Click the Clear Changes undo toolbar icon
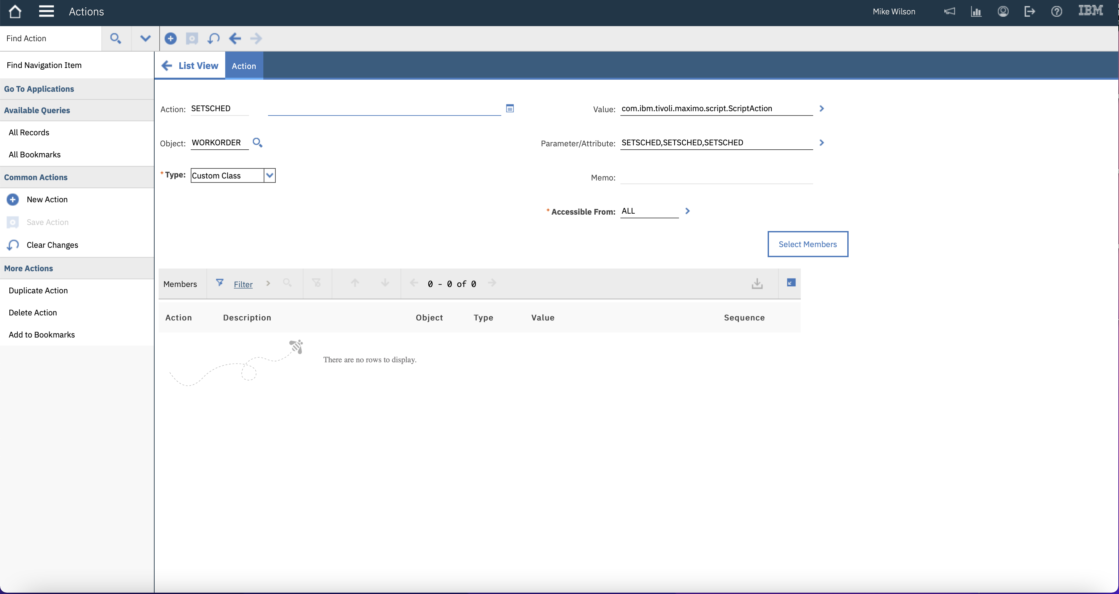This screenshot has height=594, width=1119. (x=213, y=39)
